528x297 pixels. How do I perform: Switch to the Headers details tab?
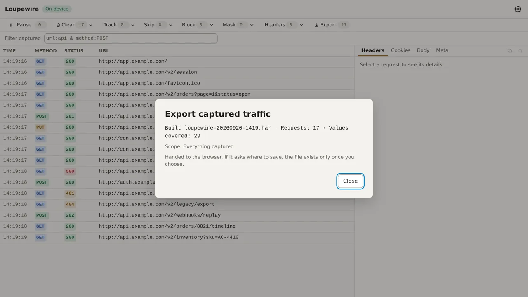[373, 50]
